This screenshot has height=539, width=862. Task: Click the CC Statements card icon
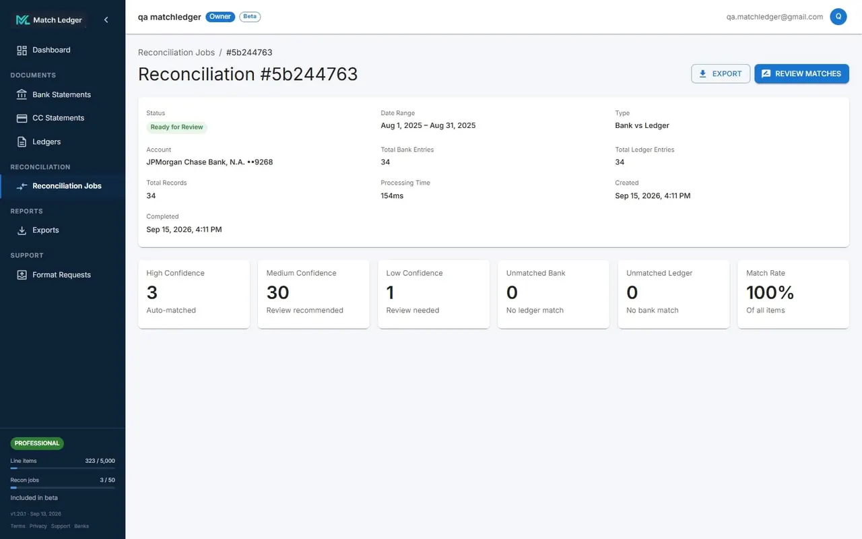22,118
